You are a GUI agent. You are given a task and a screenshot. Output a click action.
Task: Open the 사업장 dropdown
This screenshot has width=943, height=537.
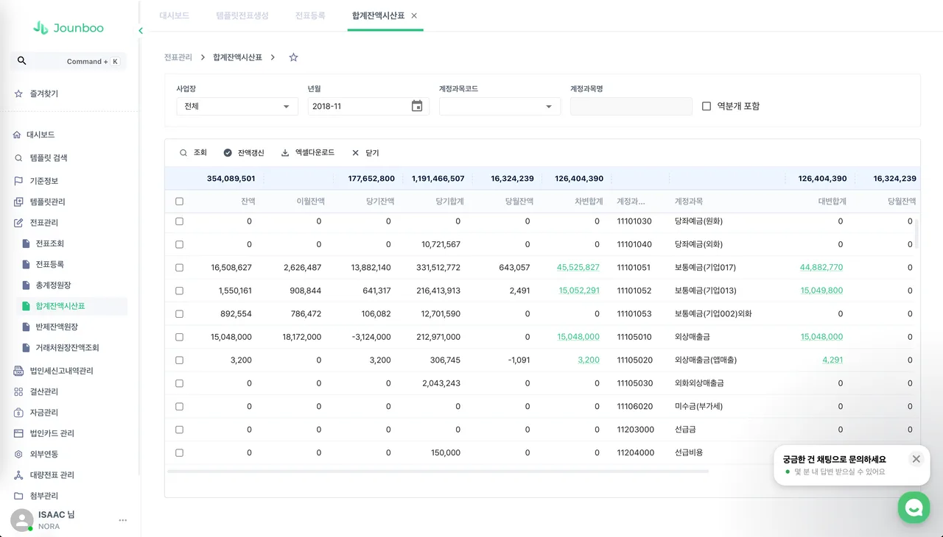[x=237, y=106]
